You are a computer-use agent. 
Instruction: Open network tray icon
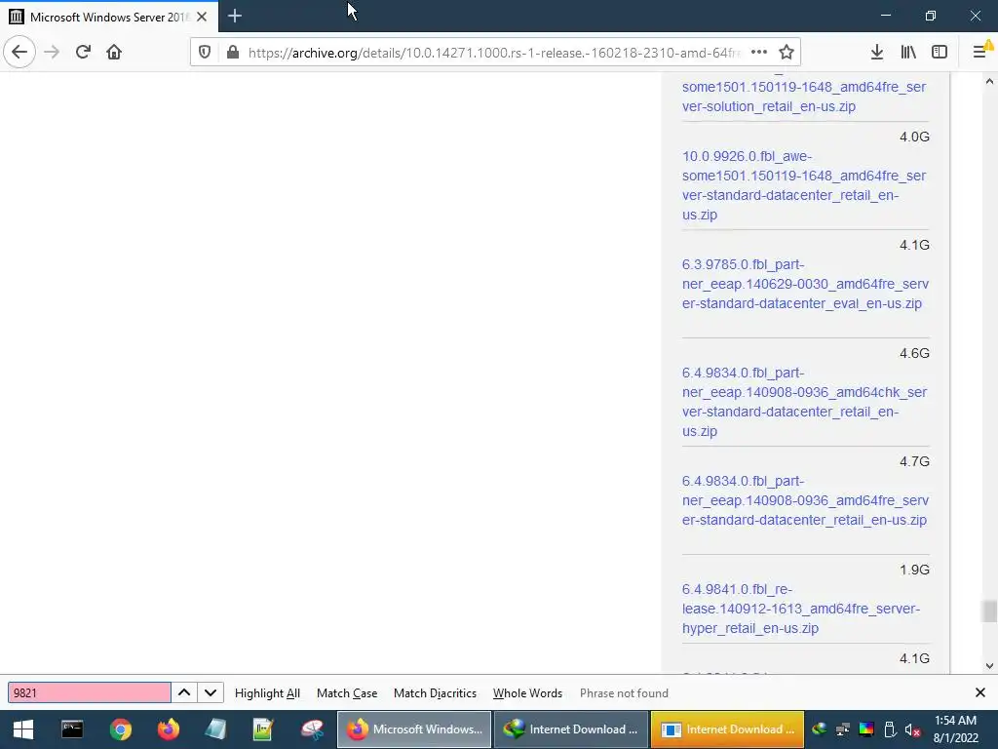tap(843, 729)
